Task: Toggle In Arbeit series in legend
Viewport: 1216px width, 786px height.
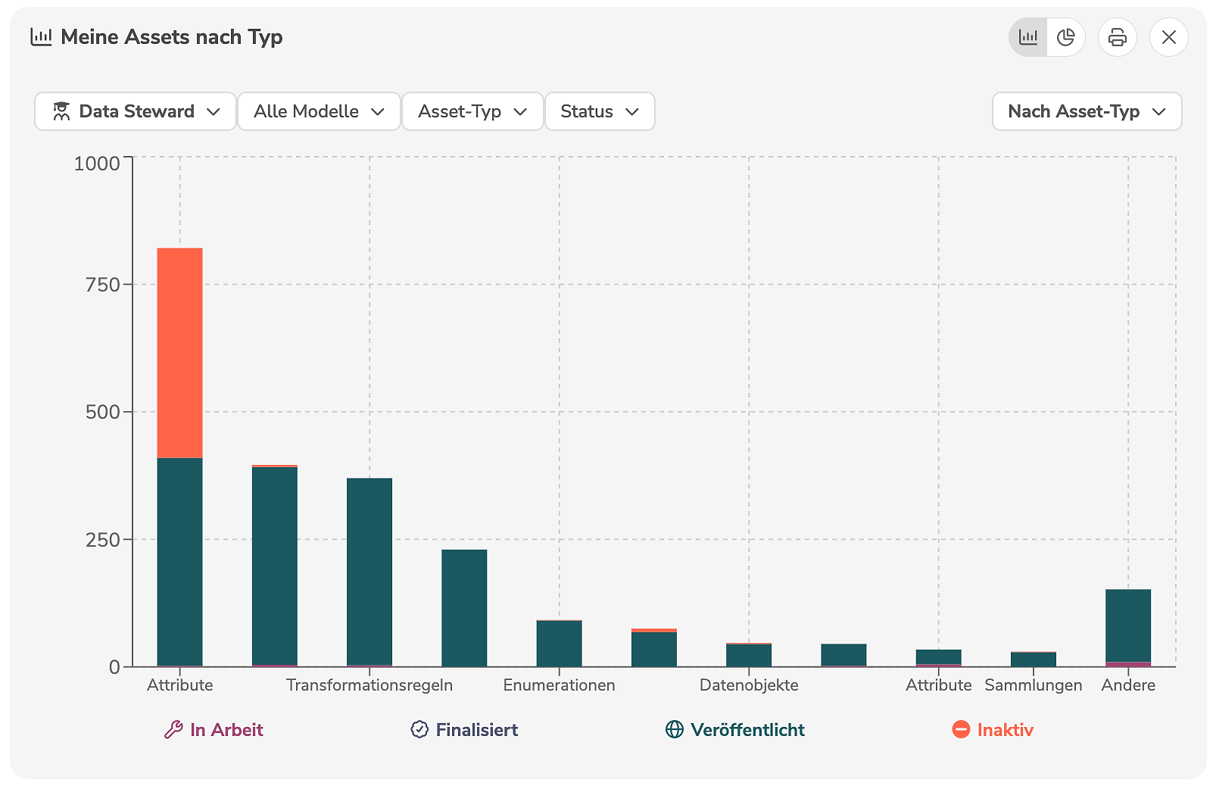Action: coord(226,730)
